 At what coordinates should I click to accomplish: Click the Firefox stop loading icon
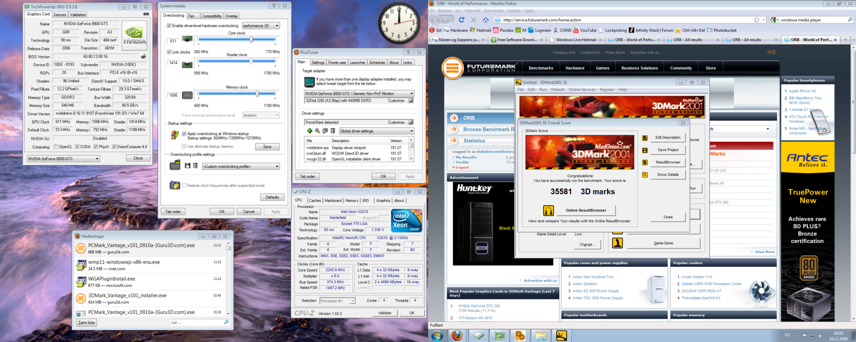[474, 20]
